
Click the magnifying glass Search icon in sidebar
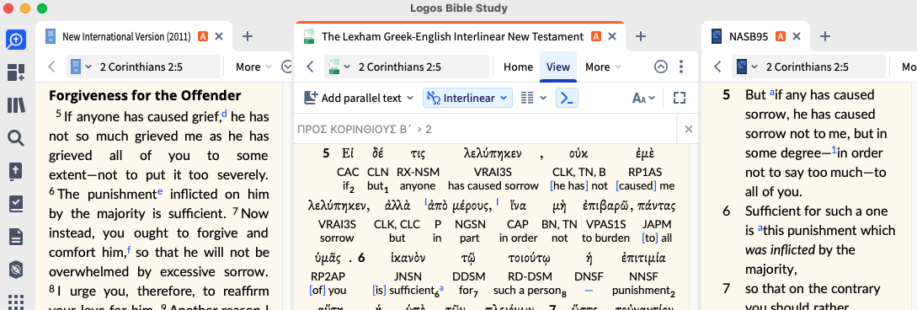pos(16,138)
